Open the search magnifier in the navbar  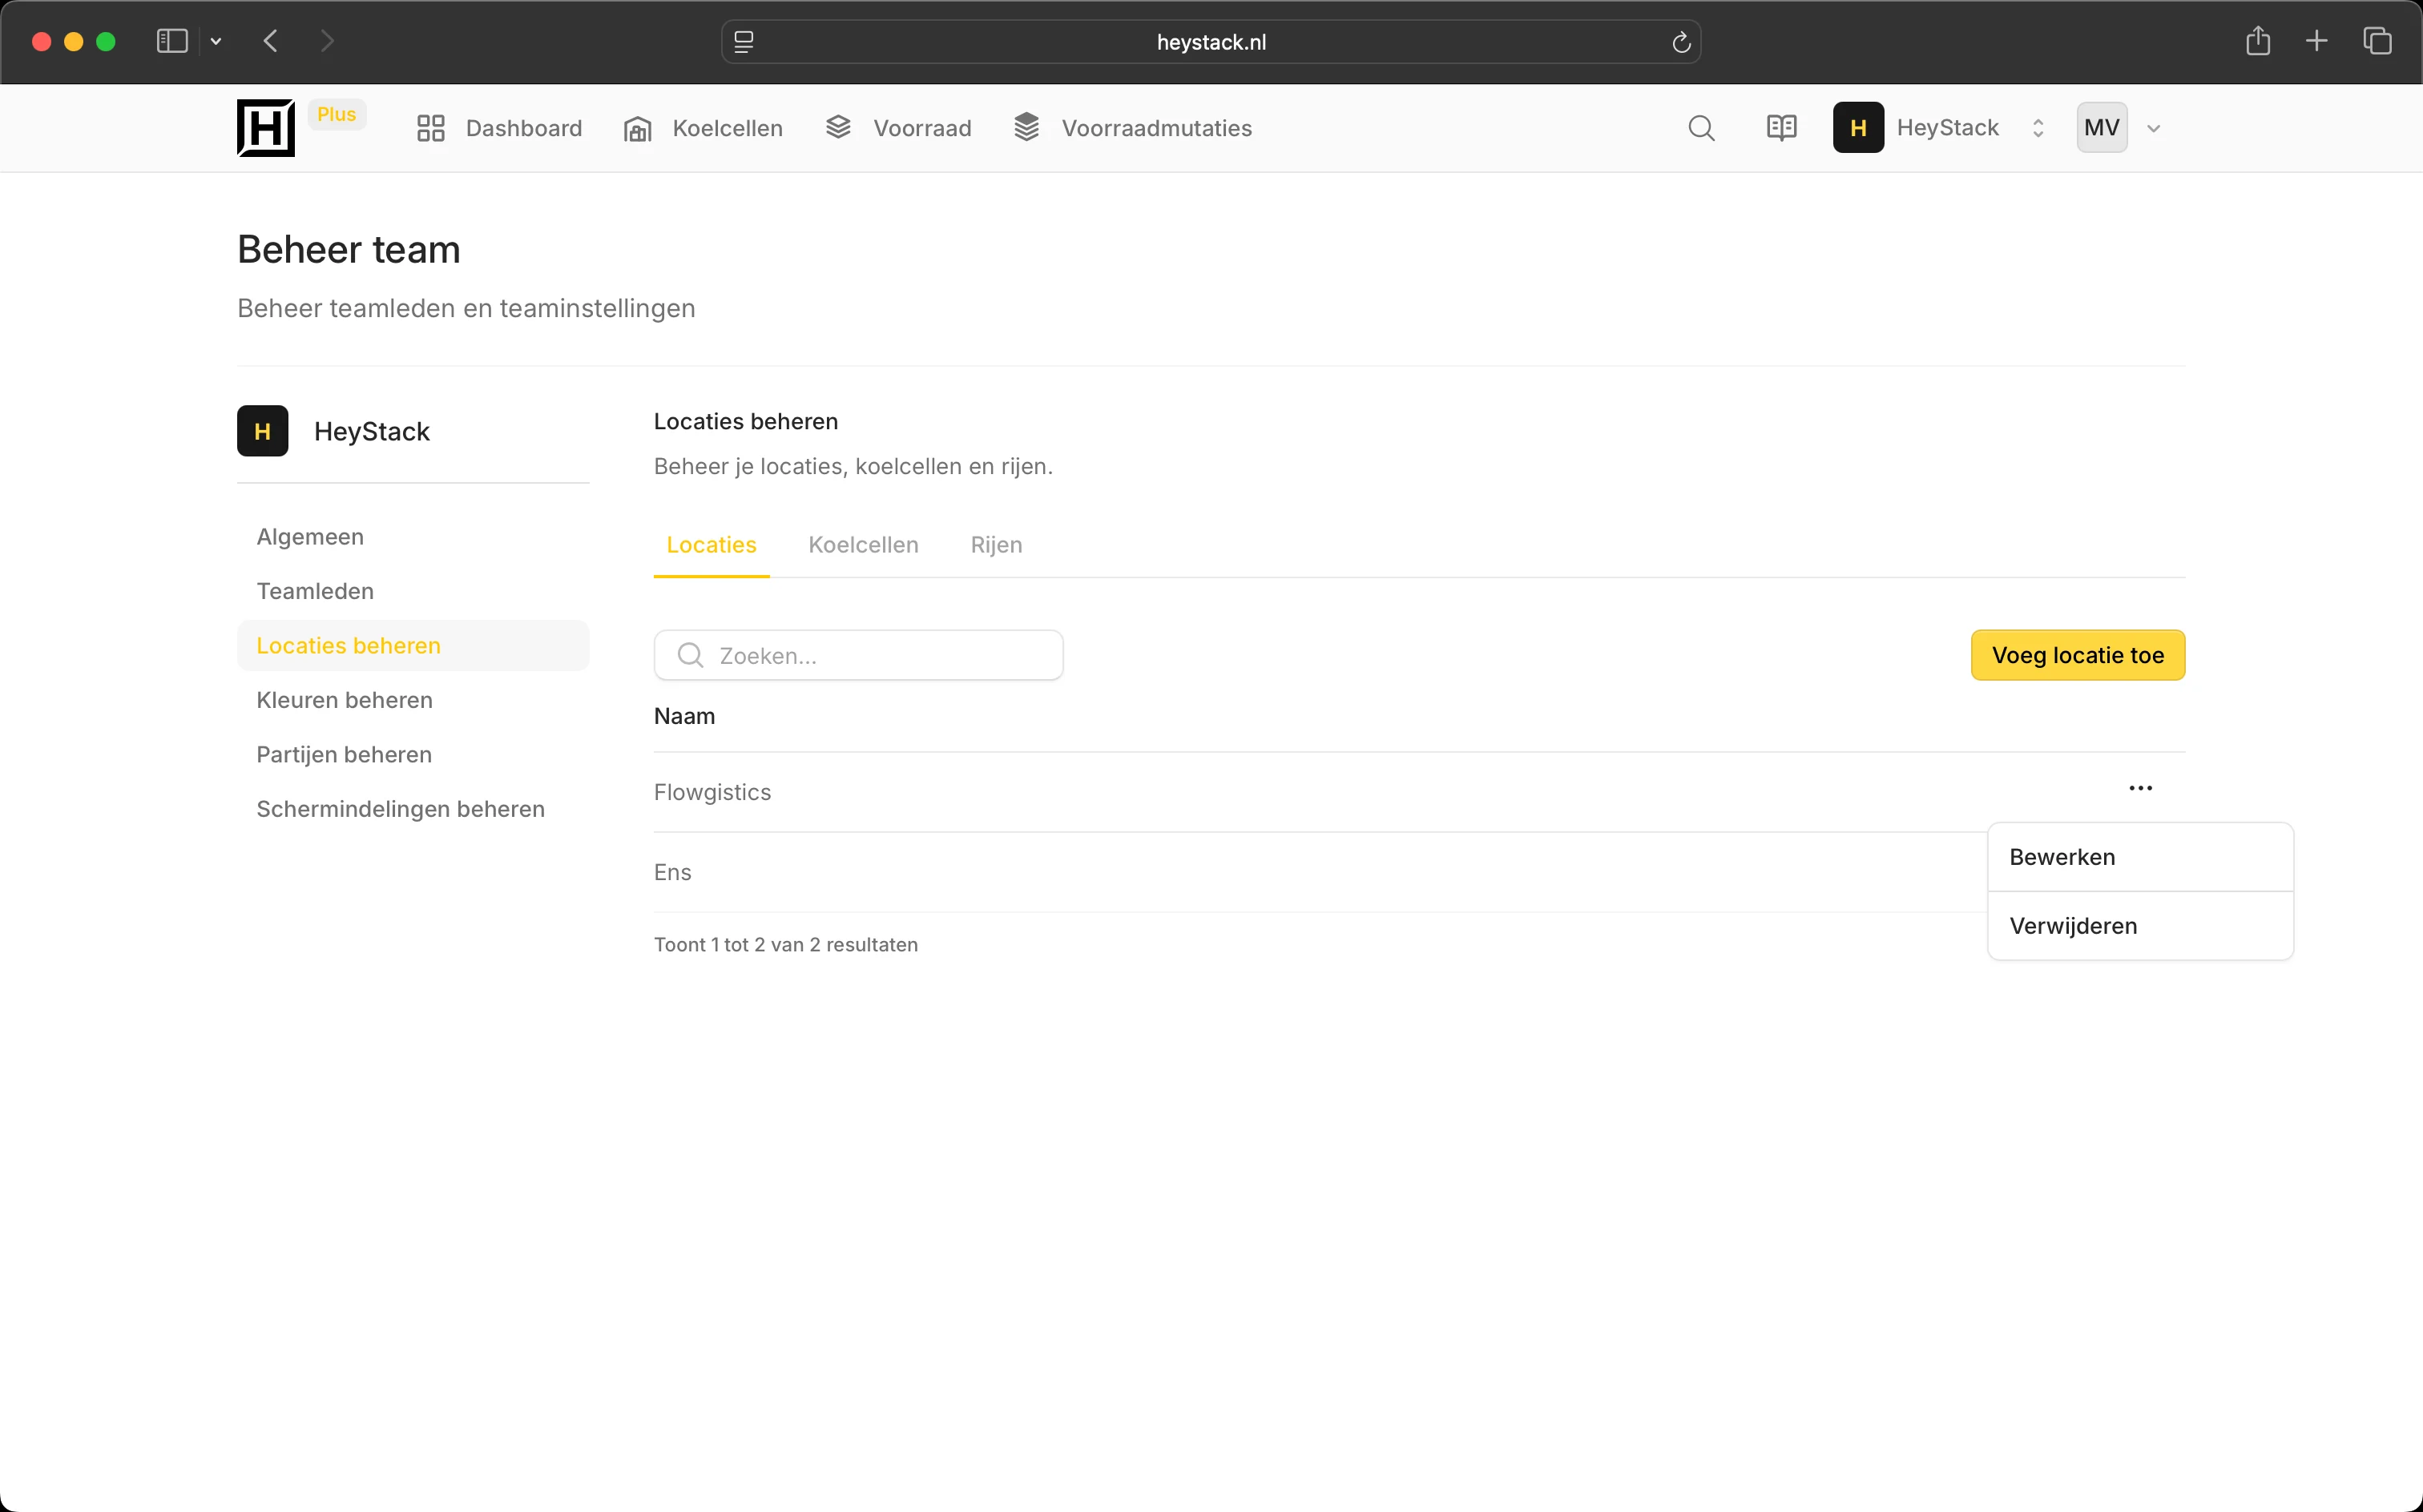tap(1701, 128)
